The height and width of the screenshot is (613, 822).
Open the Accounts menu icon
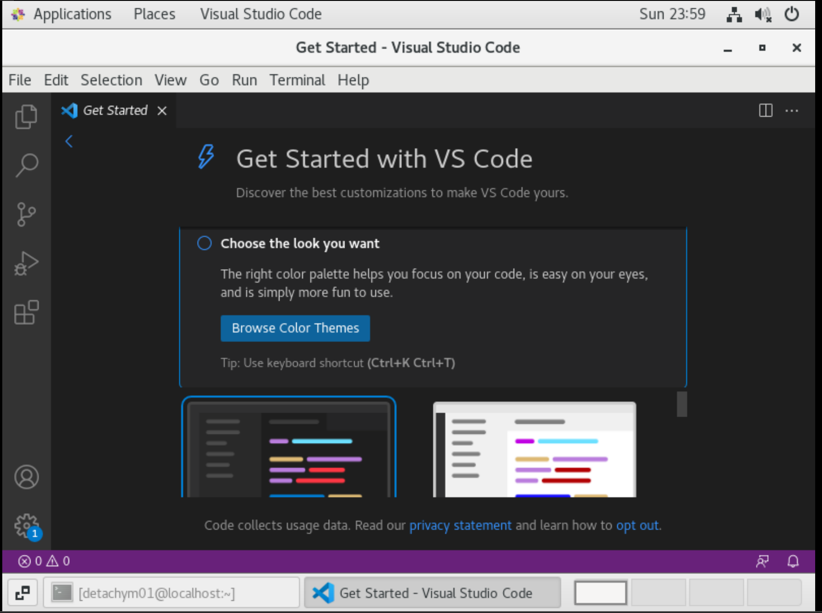26,477
